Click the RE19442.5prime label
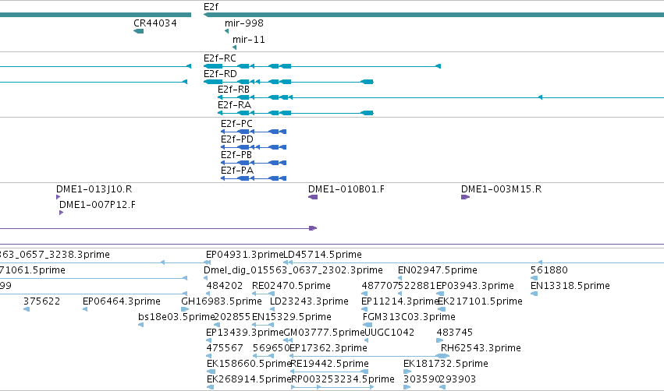The height and width of the screenshot is (391, 664). [329, 364]
